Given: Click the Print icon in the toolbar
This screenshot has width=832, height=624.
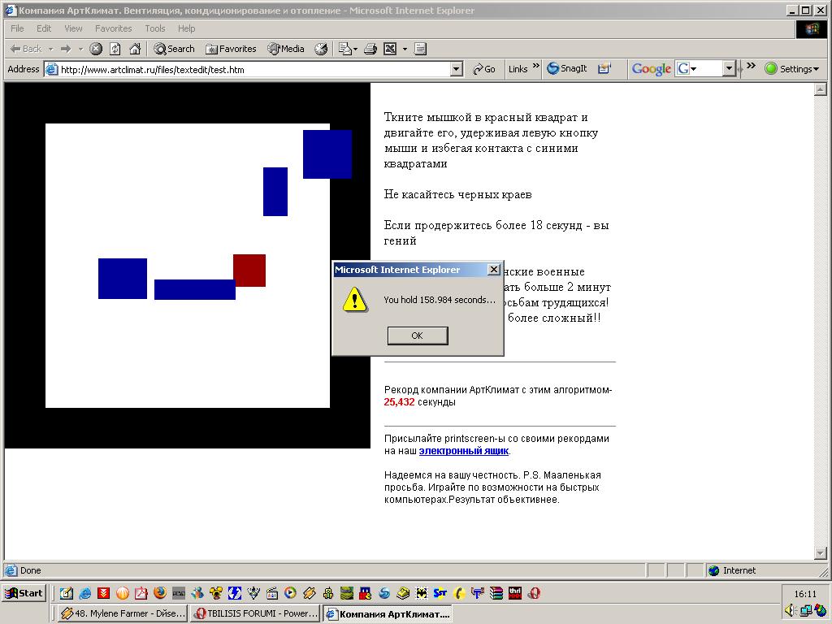Looking at the screenshot, I should click(370, 49).
